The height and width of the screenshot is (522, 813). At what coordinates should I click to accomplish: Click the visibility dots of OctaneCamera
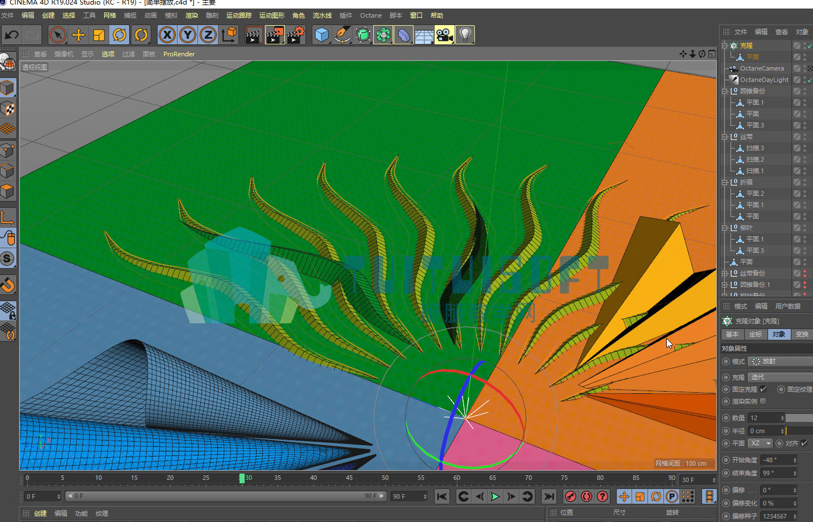804,68
